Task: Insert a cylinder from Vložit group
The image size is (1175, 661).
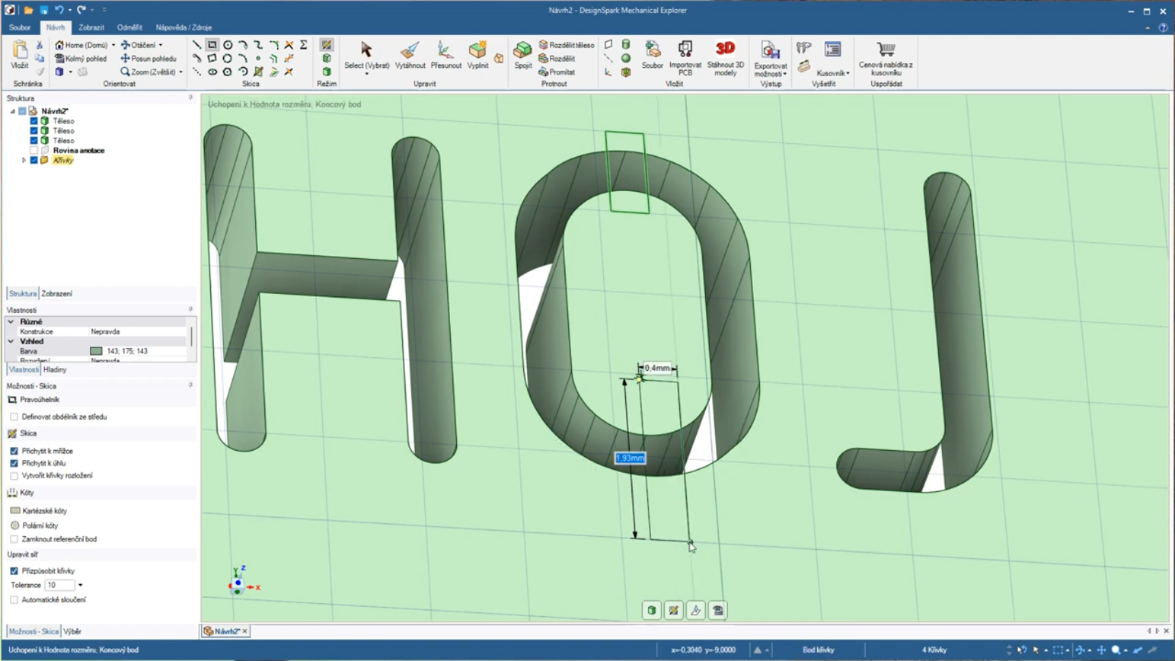Action: pyautogui.click(x=626, y=44)
